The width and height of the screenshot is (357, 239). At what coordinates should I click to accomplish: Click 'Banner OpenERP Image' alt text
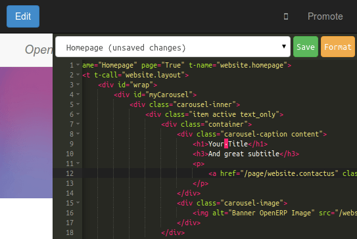click(x=272, y=213)
